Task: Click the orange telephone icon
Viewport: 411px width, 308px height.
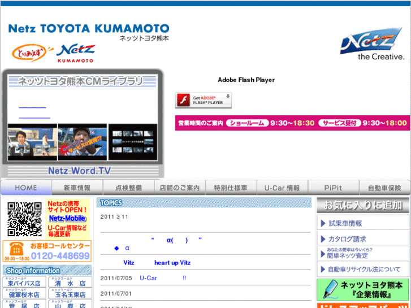Action: pos(16,249)
